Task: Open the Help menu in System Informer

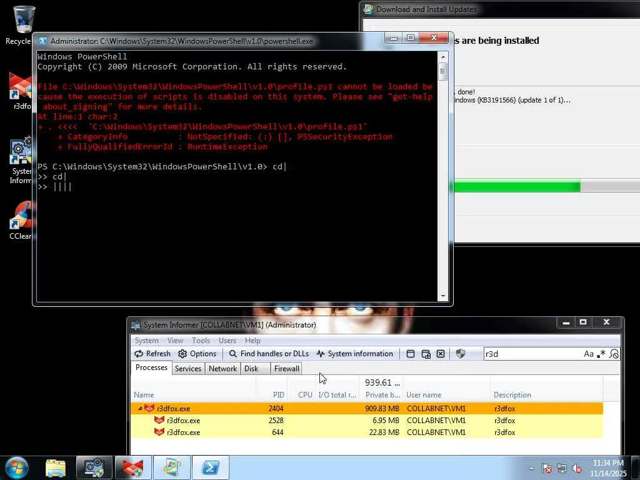Action: pyautogui.click(x=252, y=341)
